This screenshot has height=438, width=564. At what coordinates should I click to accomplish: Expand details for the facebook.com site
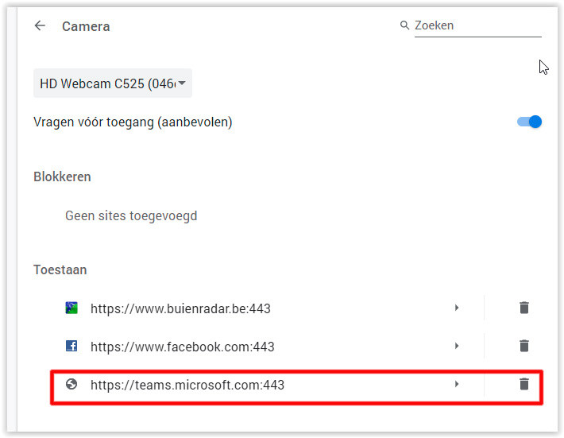coord(457,346)
